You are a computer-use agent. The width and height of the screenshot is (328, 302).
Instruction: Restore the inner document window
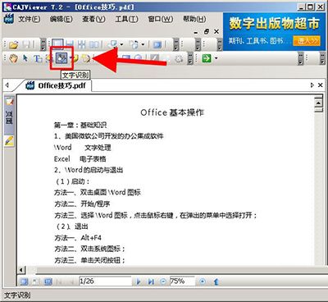(207, 31)
